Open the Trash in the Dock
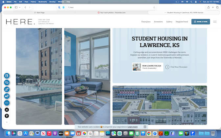 (213, 133)
